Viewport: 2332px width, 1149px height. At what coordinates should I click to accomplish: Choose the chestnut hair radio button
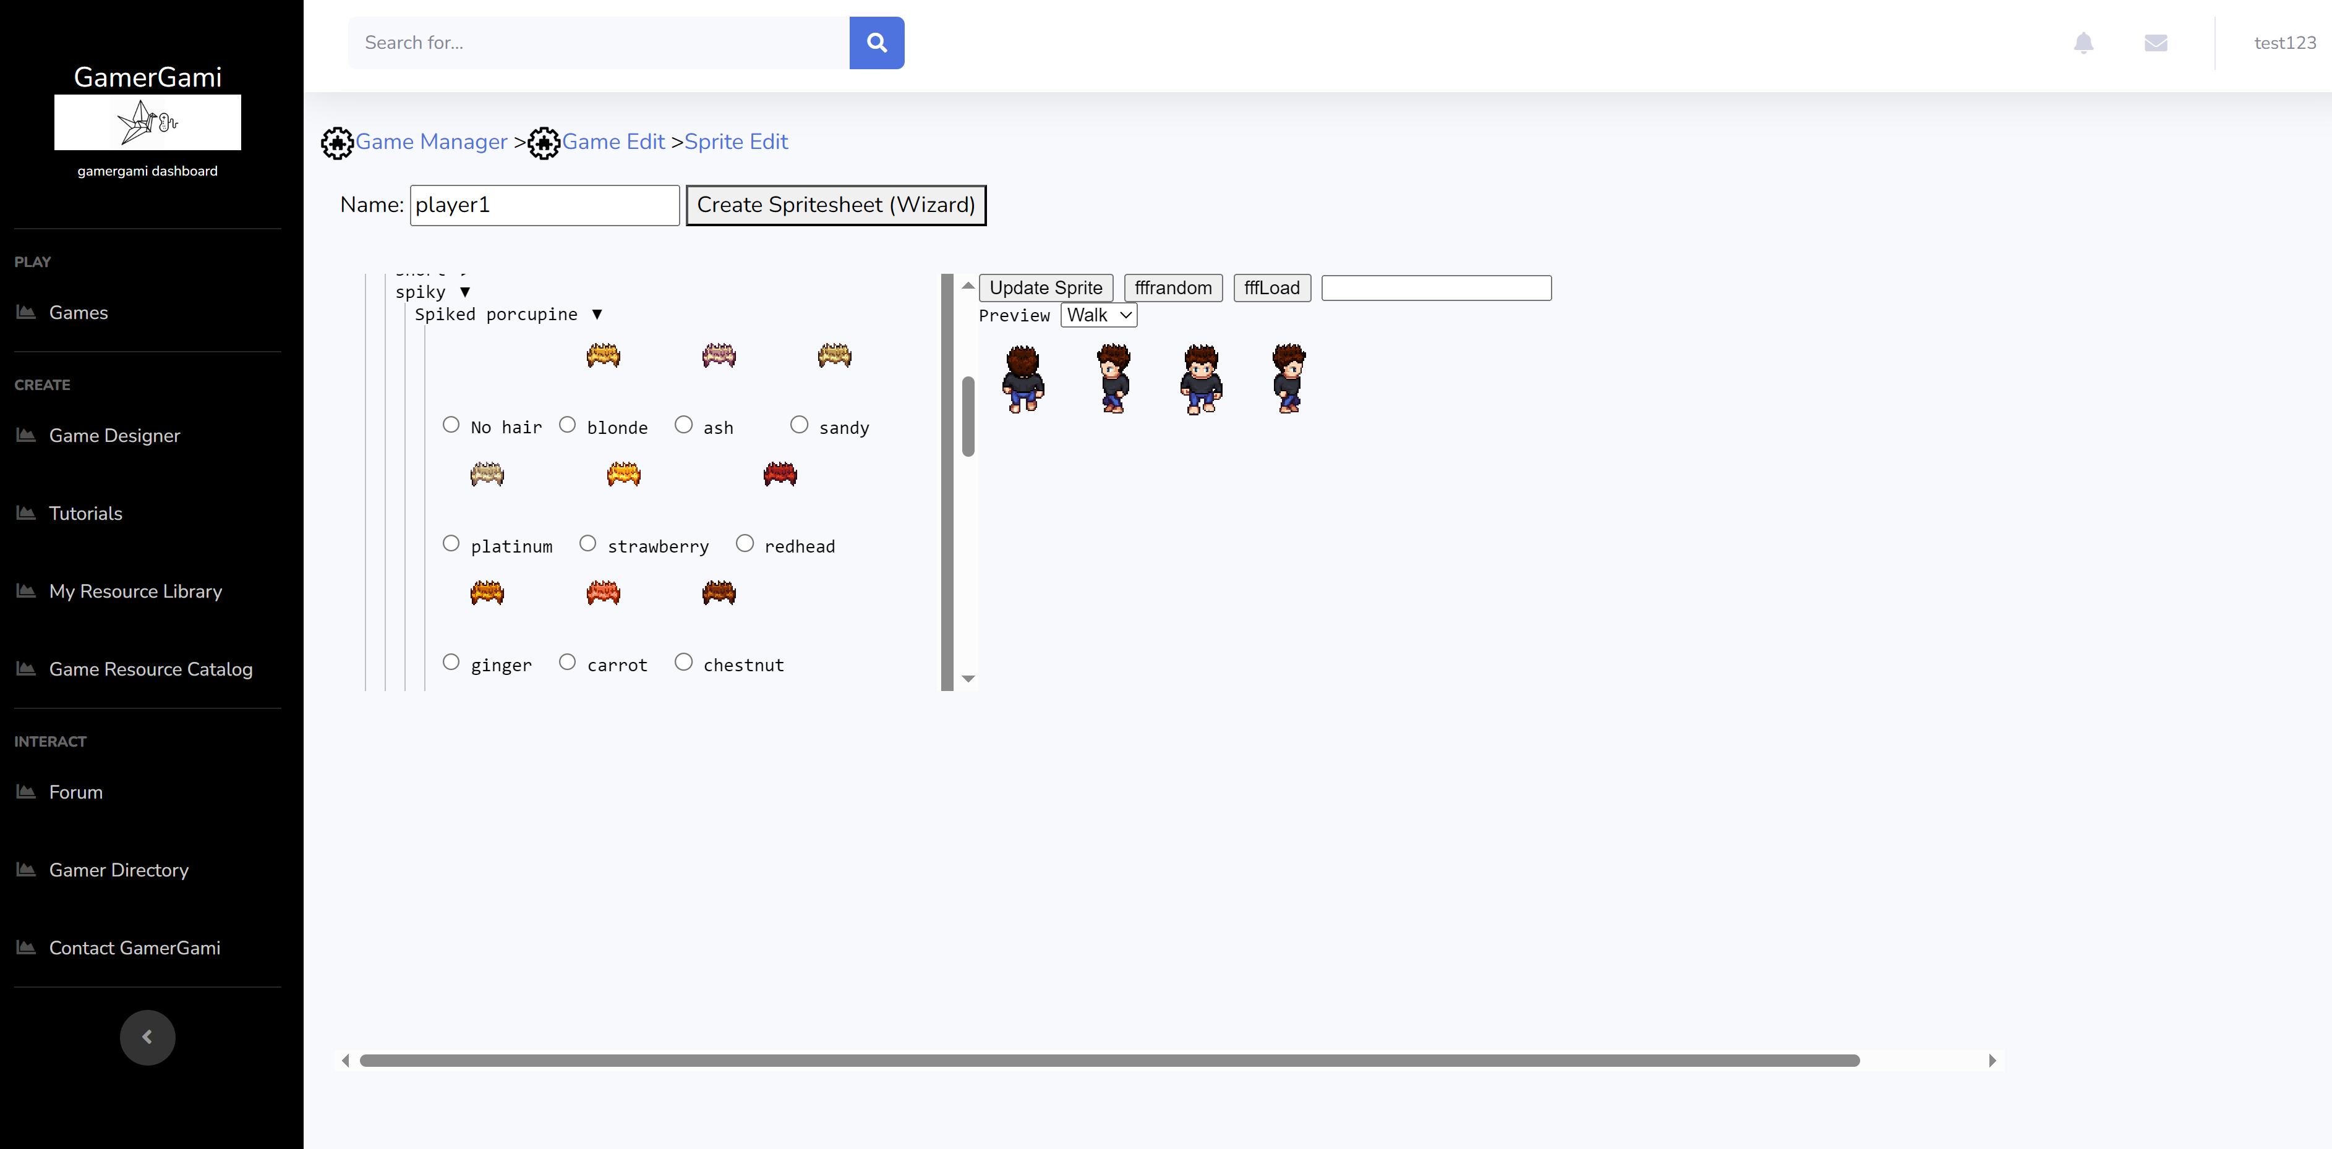(683, 661)
